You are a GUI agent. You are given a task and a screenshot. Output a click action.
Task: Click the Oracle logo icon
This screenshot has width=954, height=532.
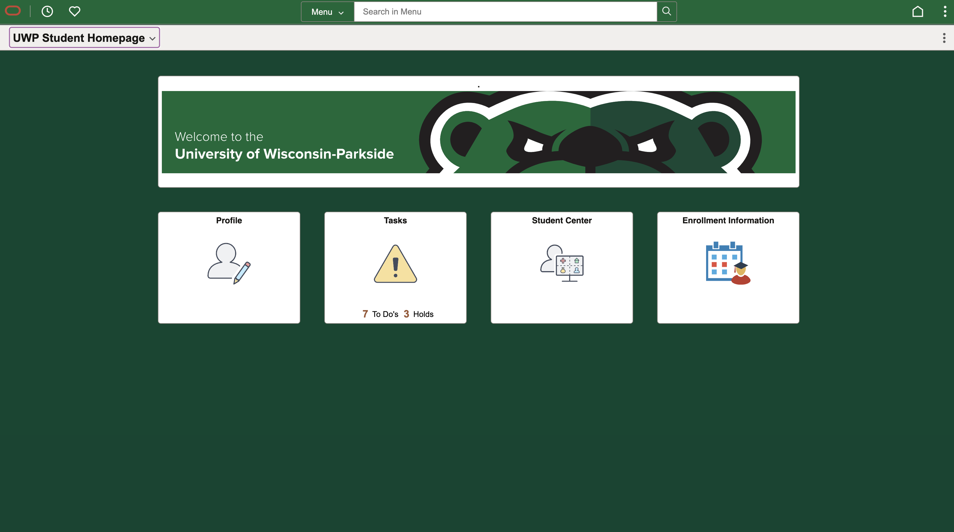point(13,11)
